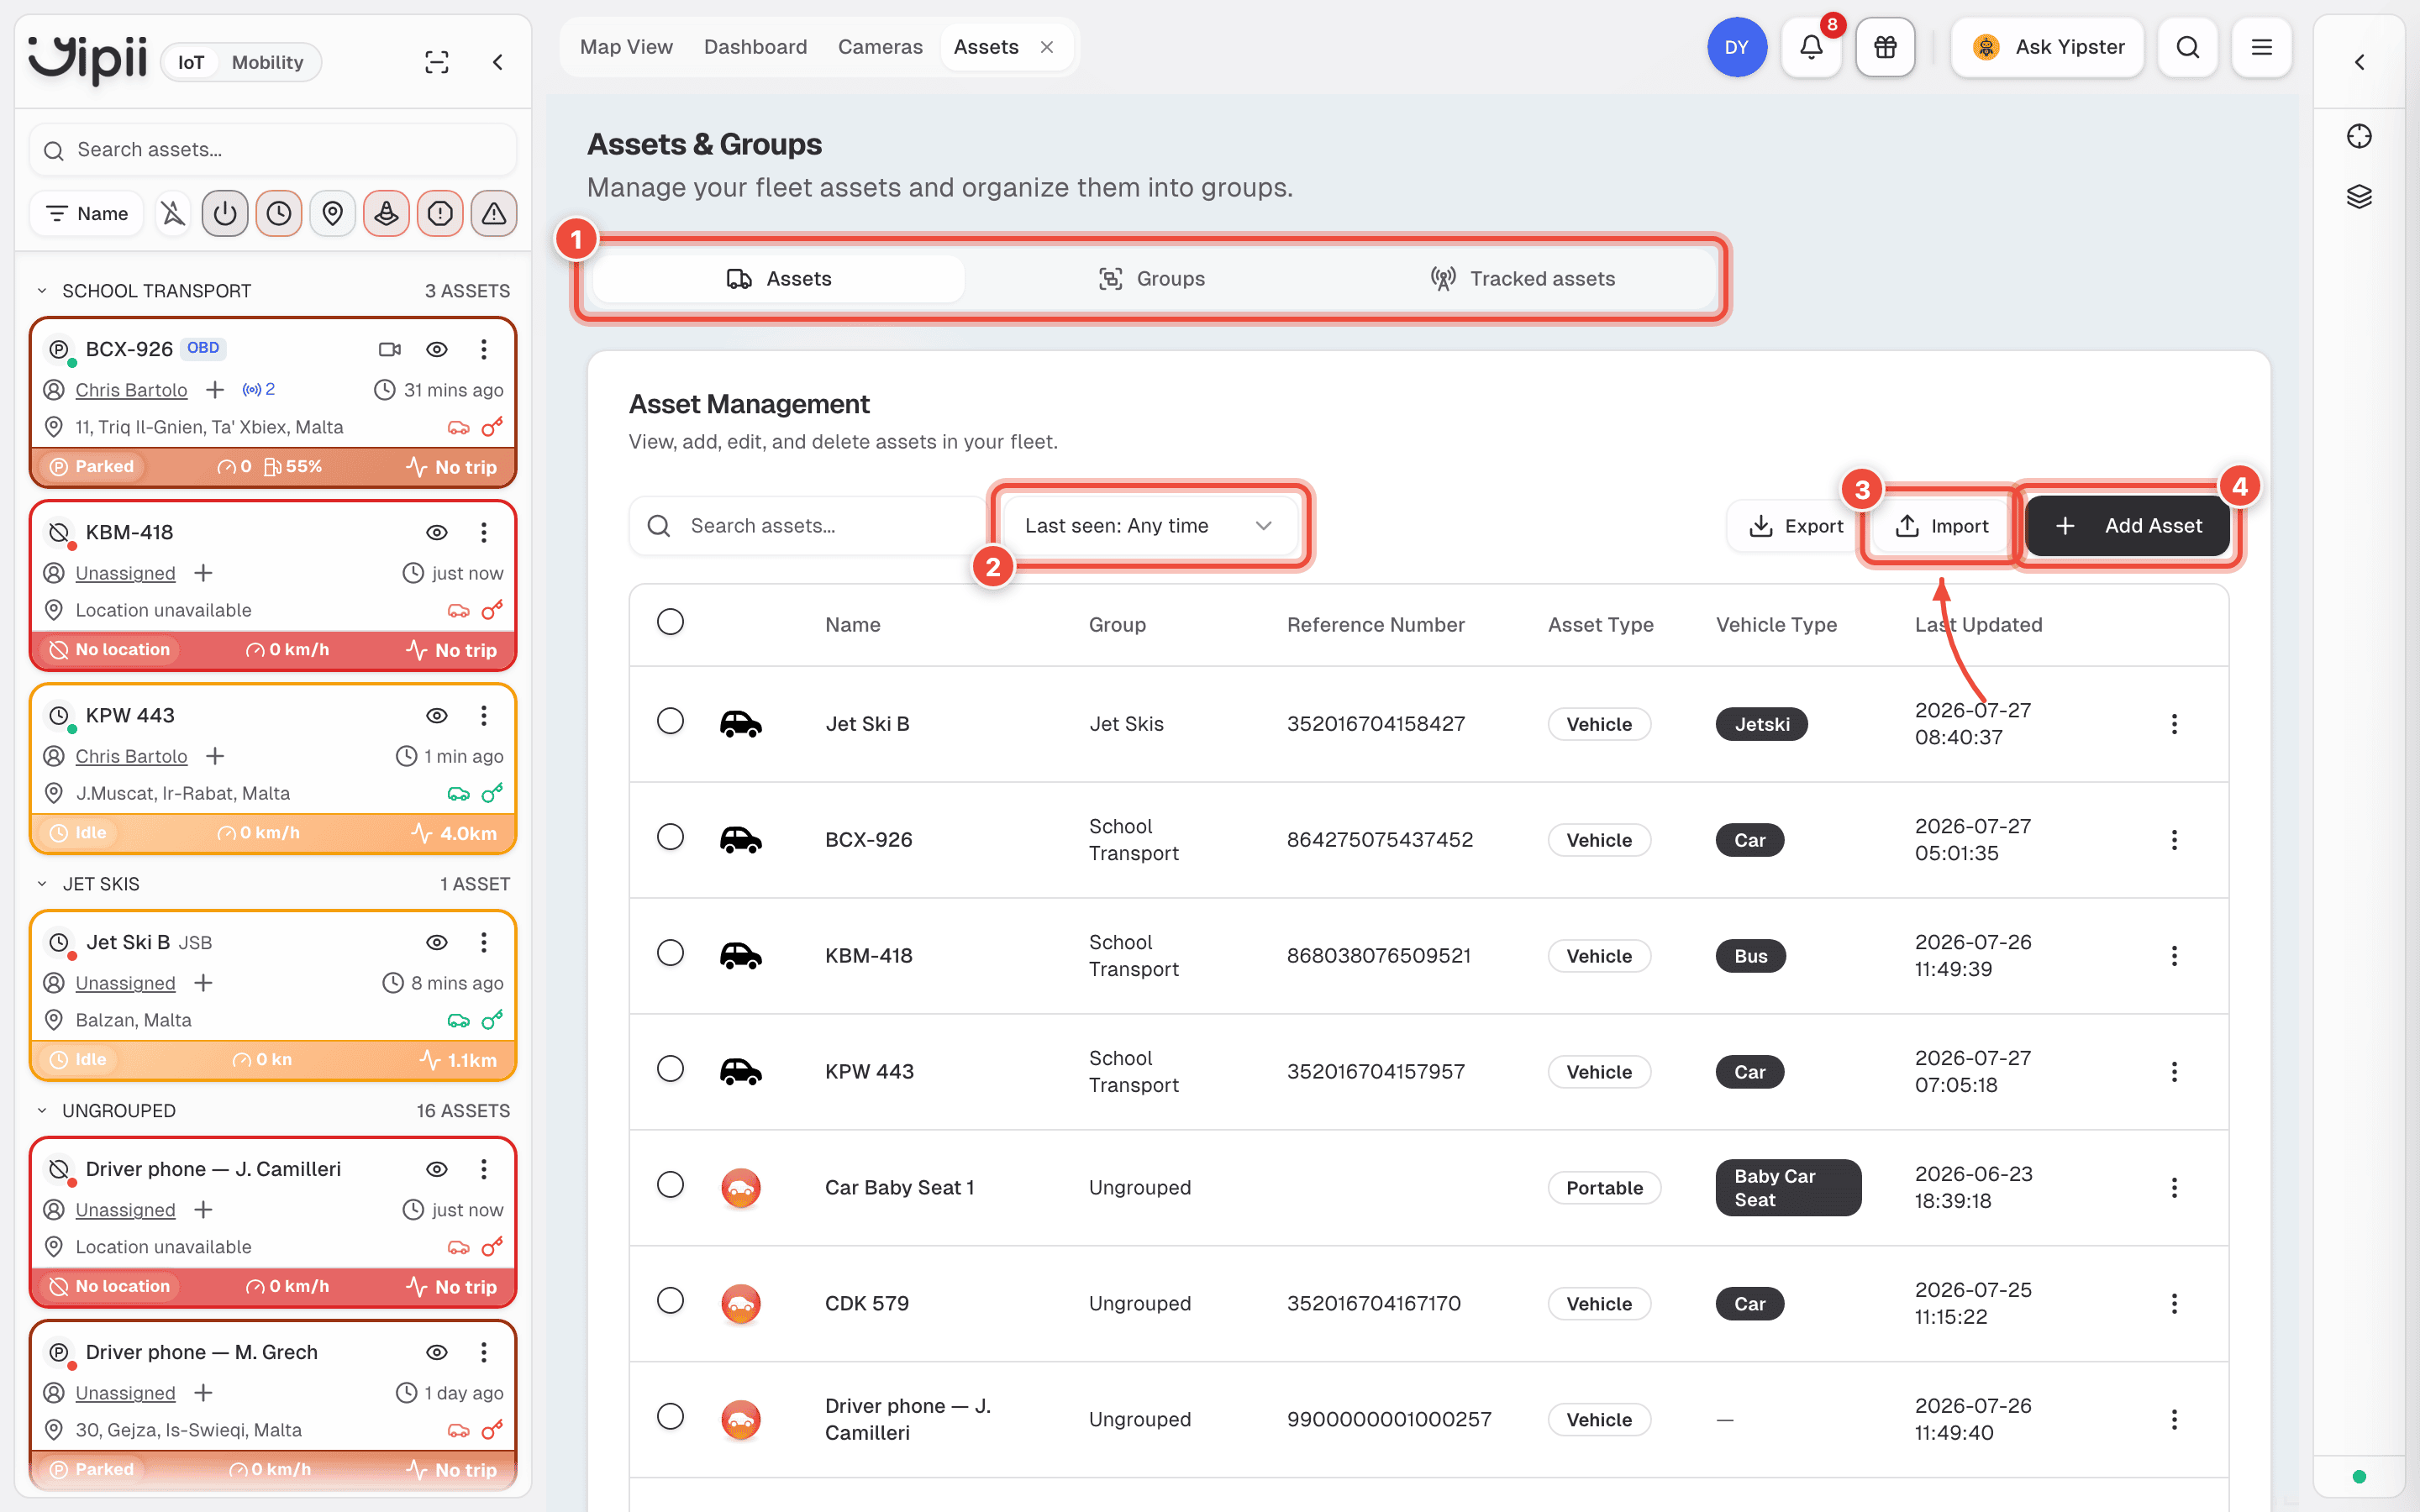Click the Export button
This screenshot has height=1512, width=2420.
[1795, 526]
